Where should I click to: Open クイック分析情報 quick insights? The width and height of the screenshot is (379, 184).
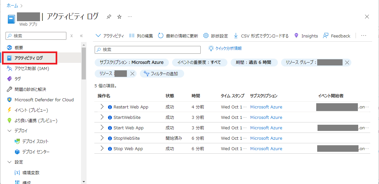point(225,49)
